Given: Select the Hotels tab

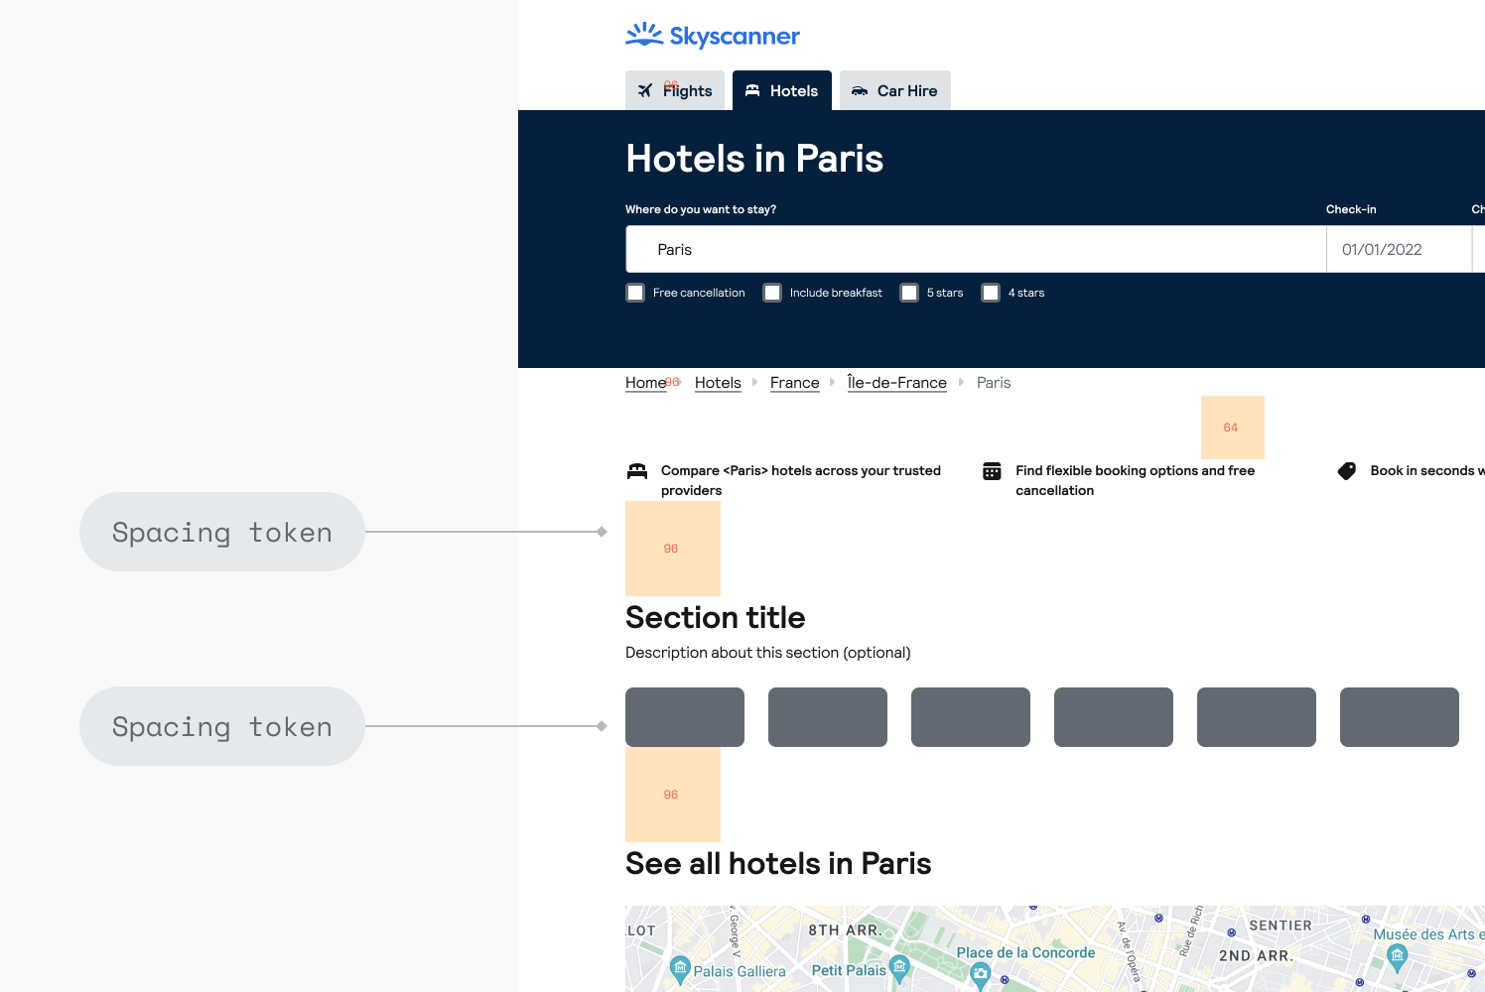Looking at the screenshot, I should click(782, 90).
